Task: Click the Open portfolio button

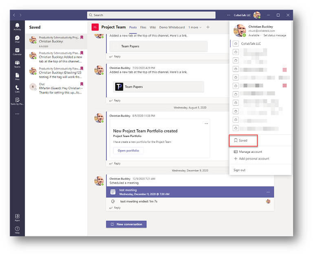Action: [128, 150]
